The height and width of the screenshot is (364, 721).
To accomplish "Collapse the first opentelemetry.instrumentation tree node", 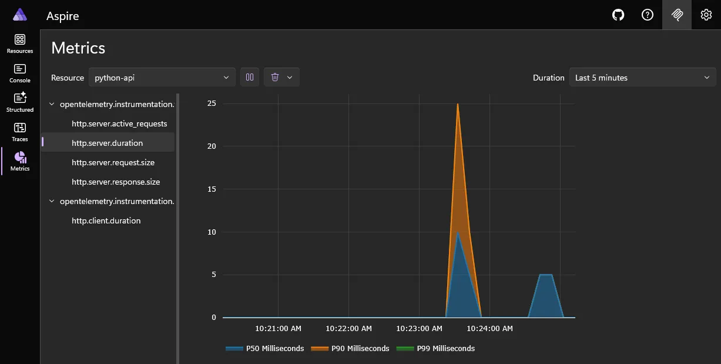I will point(51,103).
